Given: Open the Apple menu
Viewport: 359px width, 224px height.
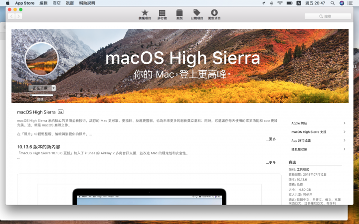Looking at the screenshot, I should [x=7, y=3].
